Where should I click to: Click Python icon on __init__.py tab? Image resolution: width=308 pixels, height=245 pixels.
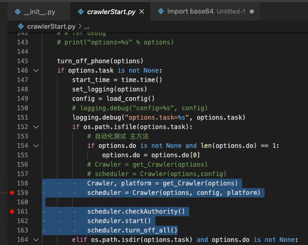tap(18, 12)
